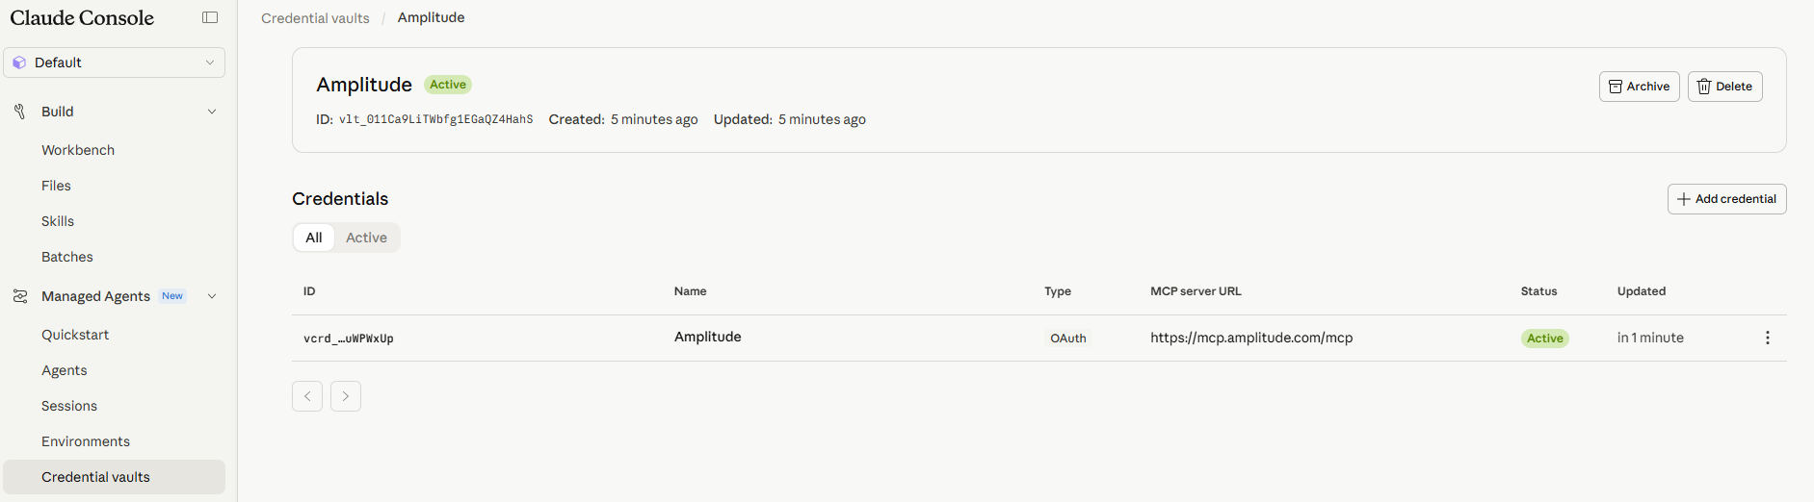The width and height of the screenshot is (1814, 502).
Task: Click the Type column header
Action: click(x=1058, y=291)
